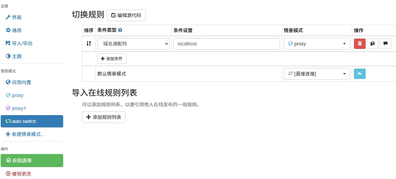Click the 排序 column header
Image resolution: width=396 pixels, height=179 pixels.
(x=89, y=30)
